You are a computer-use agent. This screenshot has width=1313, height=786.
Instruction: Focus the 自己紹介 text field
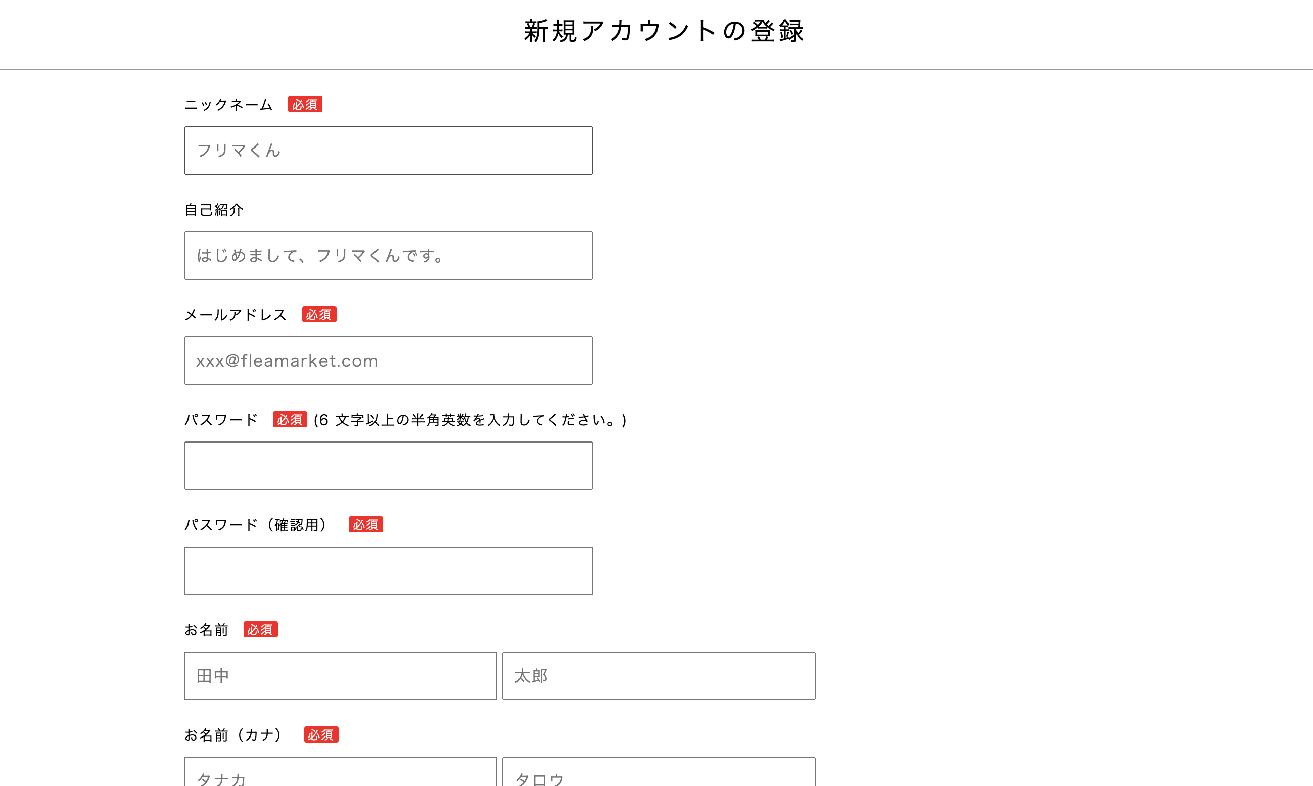tap(388, 255)
